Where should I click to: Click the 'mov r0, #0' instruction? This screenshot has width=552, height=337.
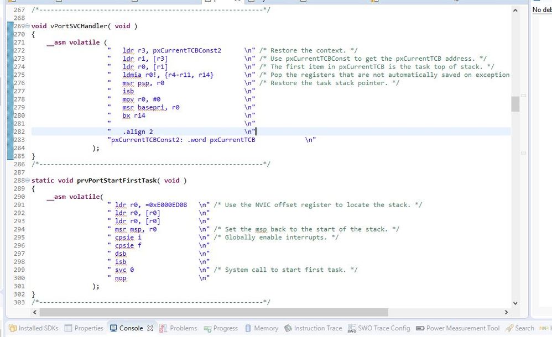[x=142, y=99]
